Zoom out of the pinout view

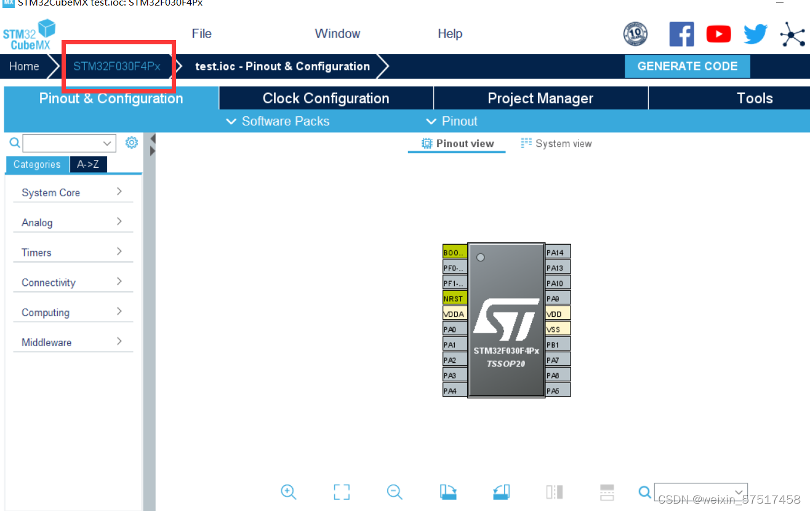tap(395, 491)
